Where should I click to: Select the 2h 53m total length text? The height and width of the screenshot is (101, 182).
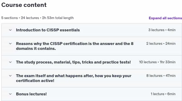pyautogui.click(x=58, y=18)
